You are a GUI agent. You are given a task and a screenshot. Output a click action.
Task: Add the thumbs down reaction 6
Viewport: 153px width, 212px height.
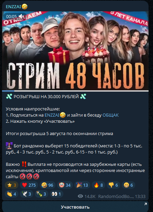pyautogui.click(x=113, y=185)
